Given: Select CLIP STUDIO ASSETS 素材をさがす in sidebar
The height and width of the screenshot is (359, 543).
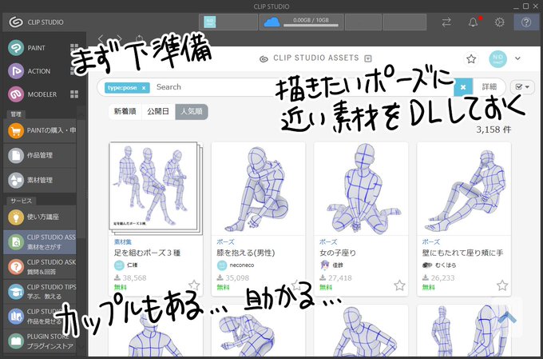Looking at the screenshot, I should (39, 241).
